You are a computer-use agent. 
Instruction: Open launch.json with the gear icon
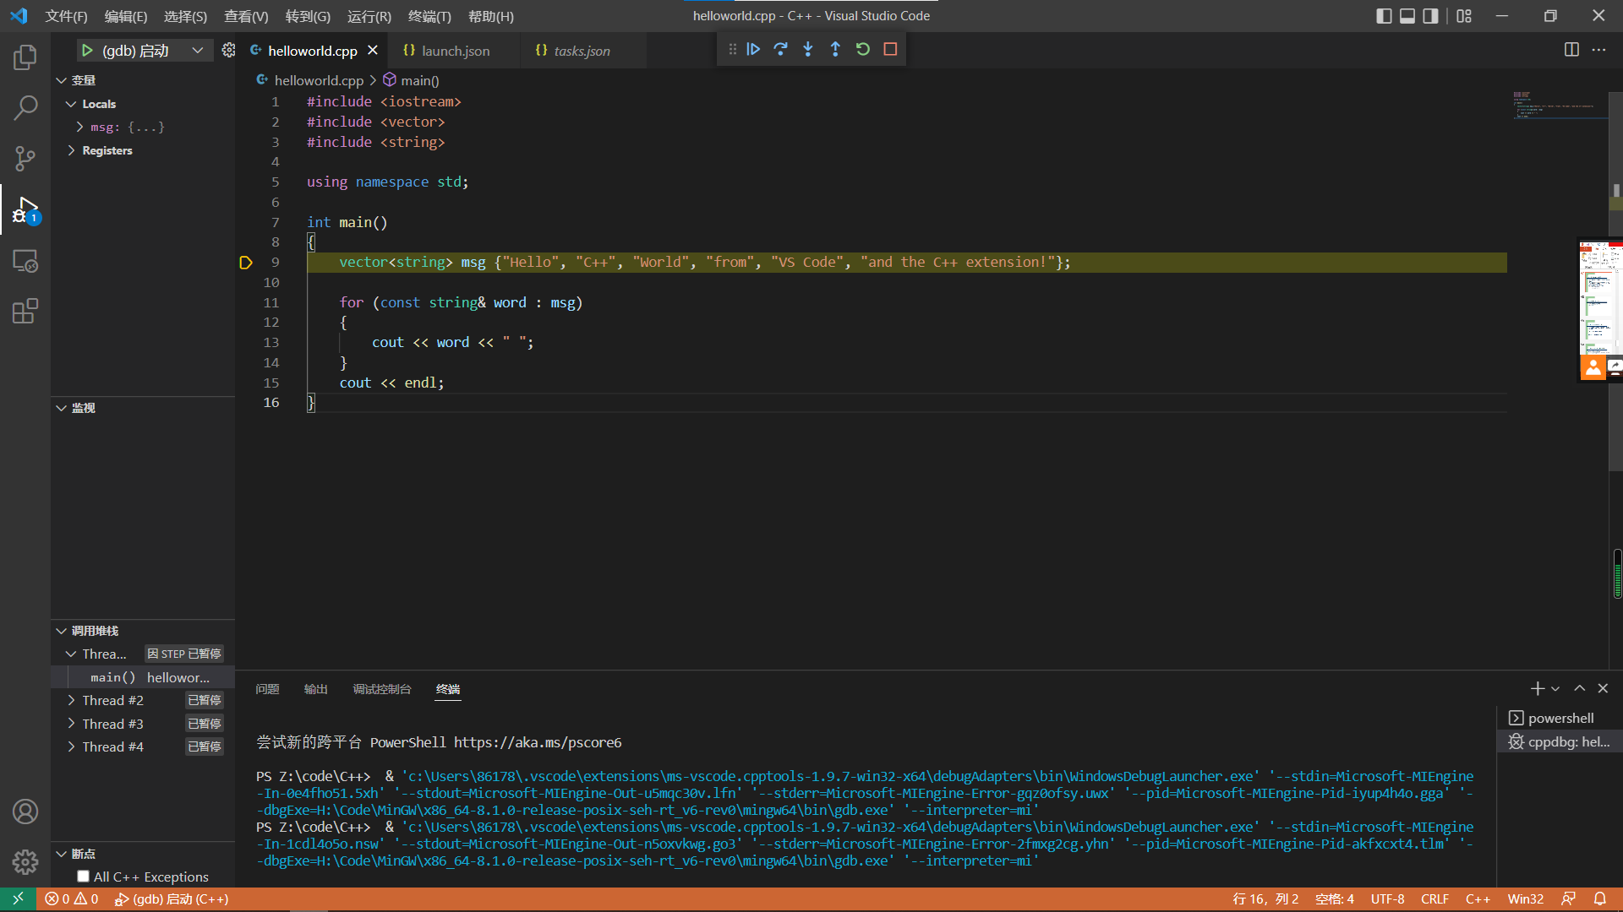point(228,51)
